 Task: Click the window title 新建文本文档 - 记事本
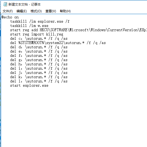(24, 5)
